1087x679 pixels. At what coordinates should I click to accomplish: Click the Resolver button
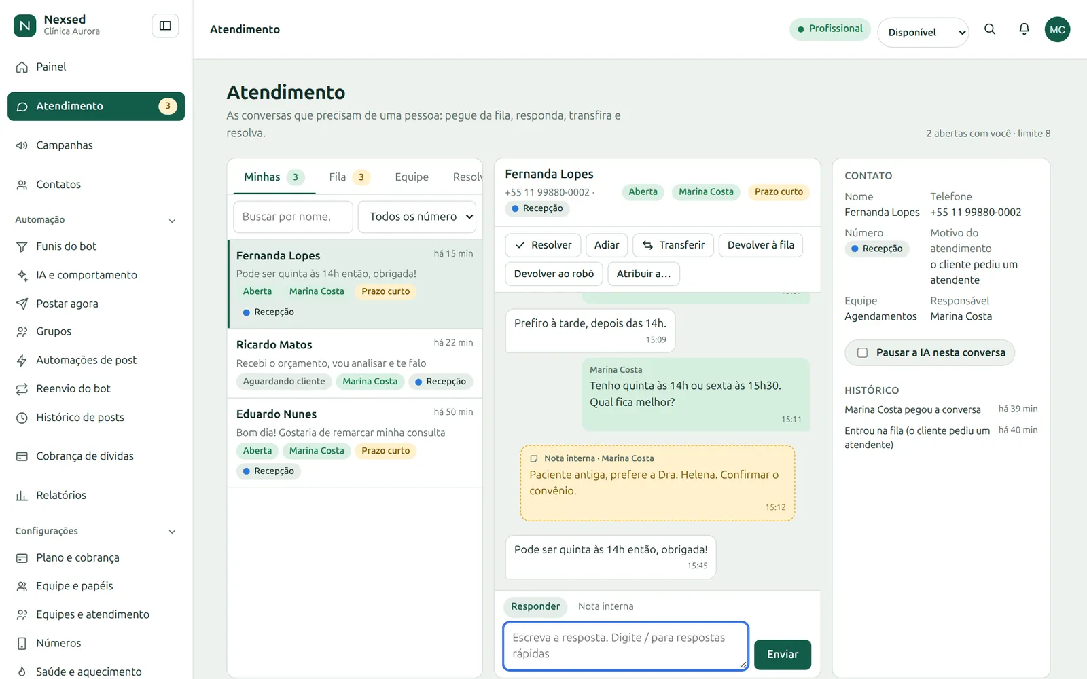(x=543, y=245)
